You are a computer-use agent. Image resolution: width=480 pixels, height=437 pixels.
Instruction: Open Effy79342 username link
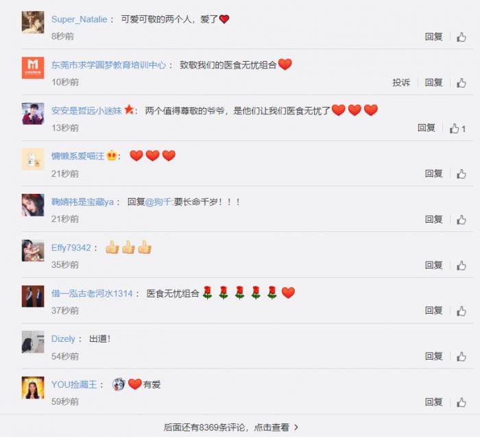pos(71,248)
